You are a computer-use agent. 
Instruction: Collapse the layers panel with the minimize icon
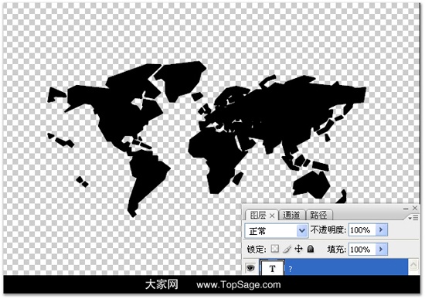coord(406,209)
